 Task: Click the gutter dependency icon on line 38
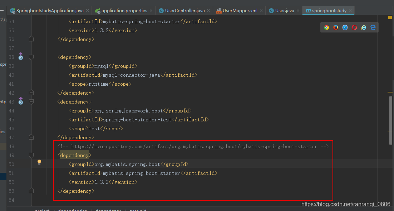coord(21,56)
